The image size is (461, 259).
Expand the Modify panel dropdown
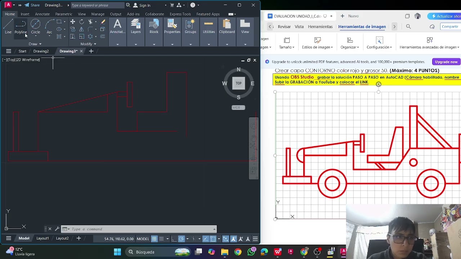(x=88, y=44)
